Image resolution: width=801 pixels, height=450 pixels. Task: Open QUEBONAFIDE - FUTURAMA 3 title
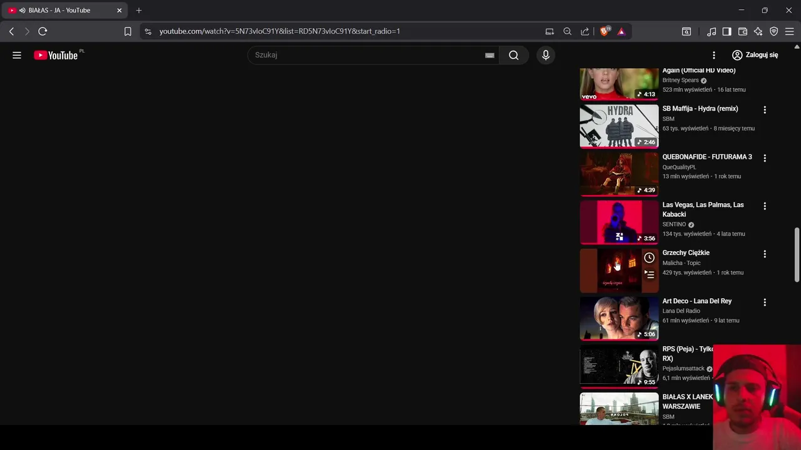pyautogui.click(x=707, y=157)
